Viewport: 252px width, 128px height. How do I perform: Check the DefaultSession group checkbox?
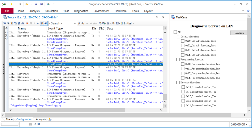pyautogui.click(x=178, y=37)
